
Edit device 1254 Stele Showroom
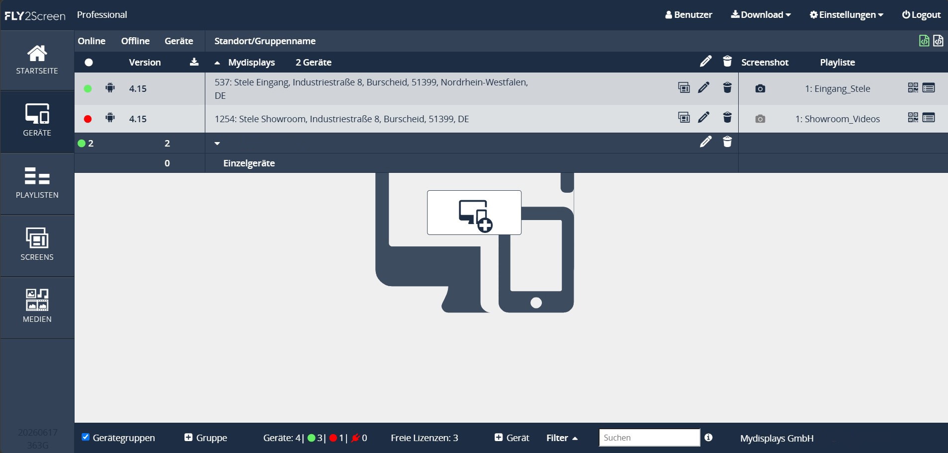click(x=703, y=118)
